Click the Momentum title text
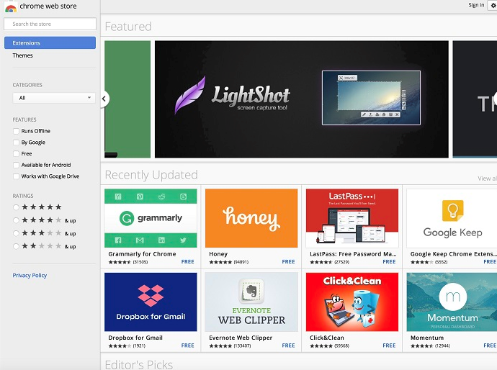The height and width of the screenshot is (370, 497). click(427, 338)
